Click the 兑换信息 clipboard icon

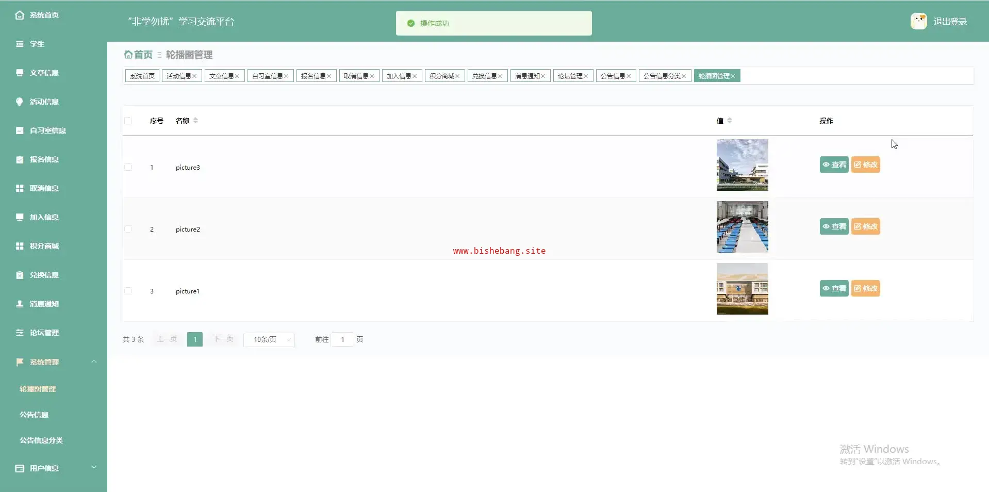click(20, 275)
